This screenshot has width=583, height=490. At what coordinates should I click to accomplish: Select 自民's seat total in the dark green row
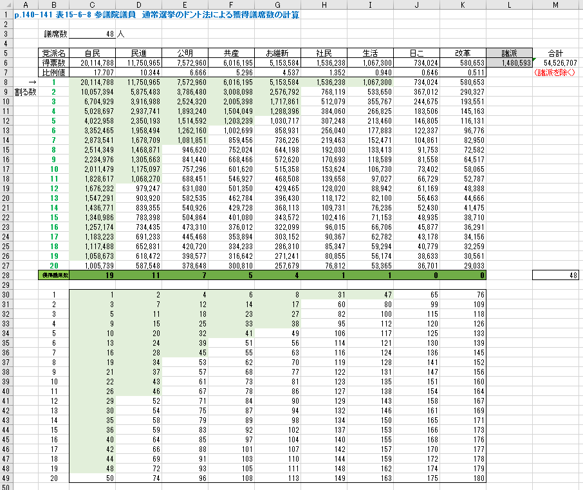[92, 276]
